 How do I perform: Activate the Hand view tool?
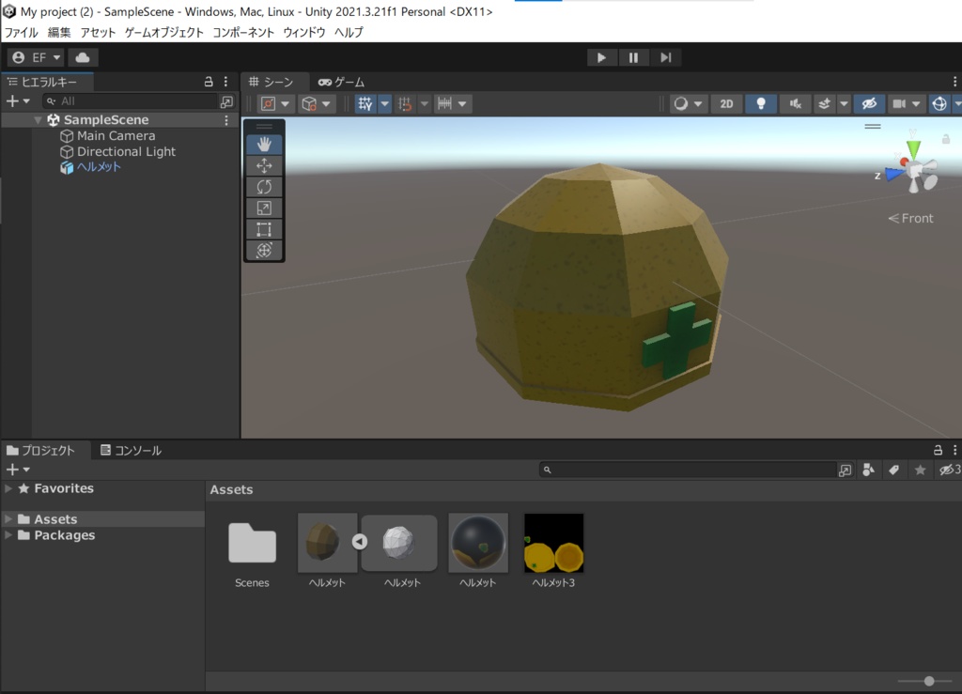pos(264,144)
